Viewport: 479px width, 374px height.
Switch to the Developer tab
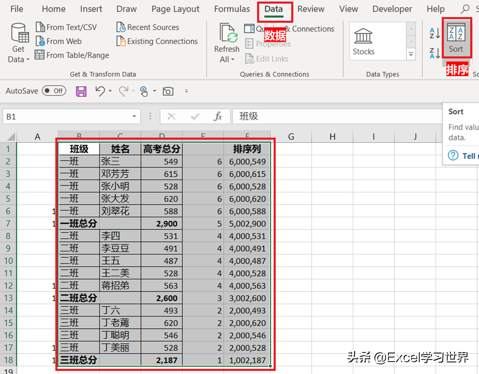(x=392, y=9)
